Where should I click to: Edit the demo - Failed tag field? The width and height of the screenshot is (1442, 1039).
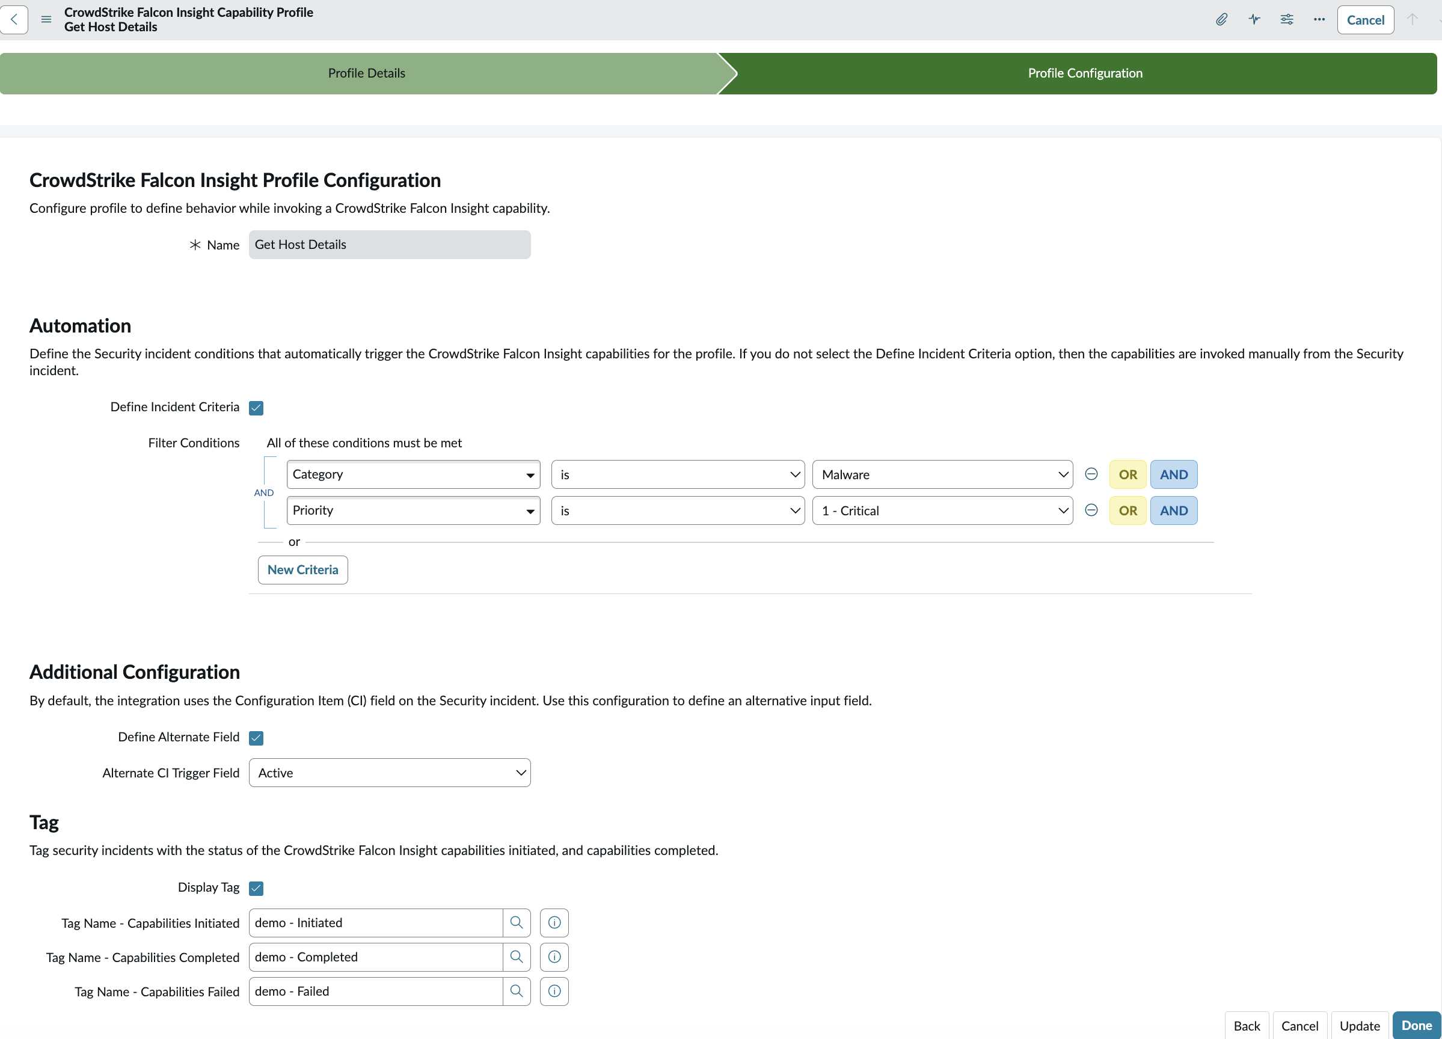(376, 991)
